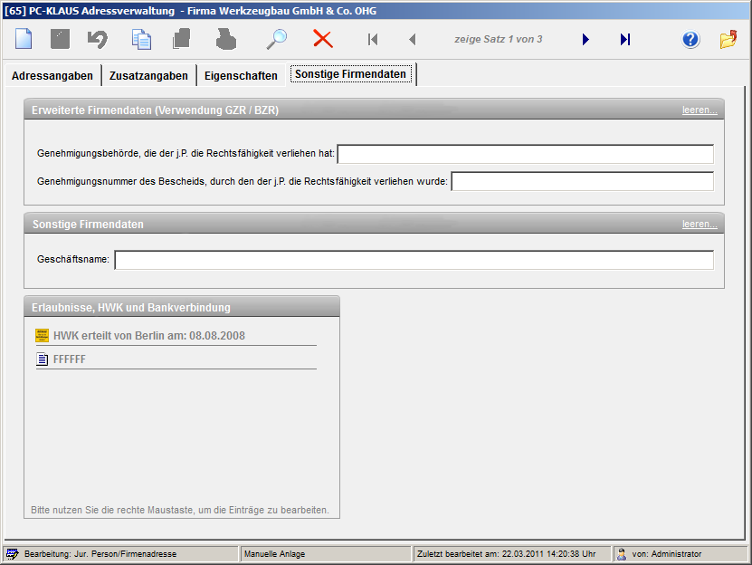Switch to the Adressangaben tab
The width and height of the screenshot is (752, 565).
tap(52, 75)
